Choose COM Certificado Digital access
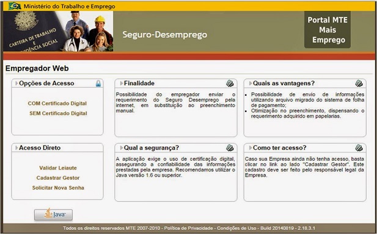The height and width of the screenshot is (234, 377). [57, 104]
